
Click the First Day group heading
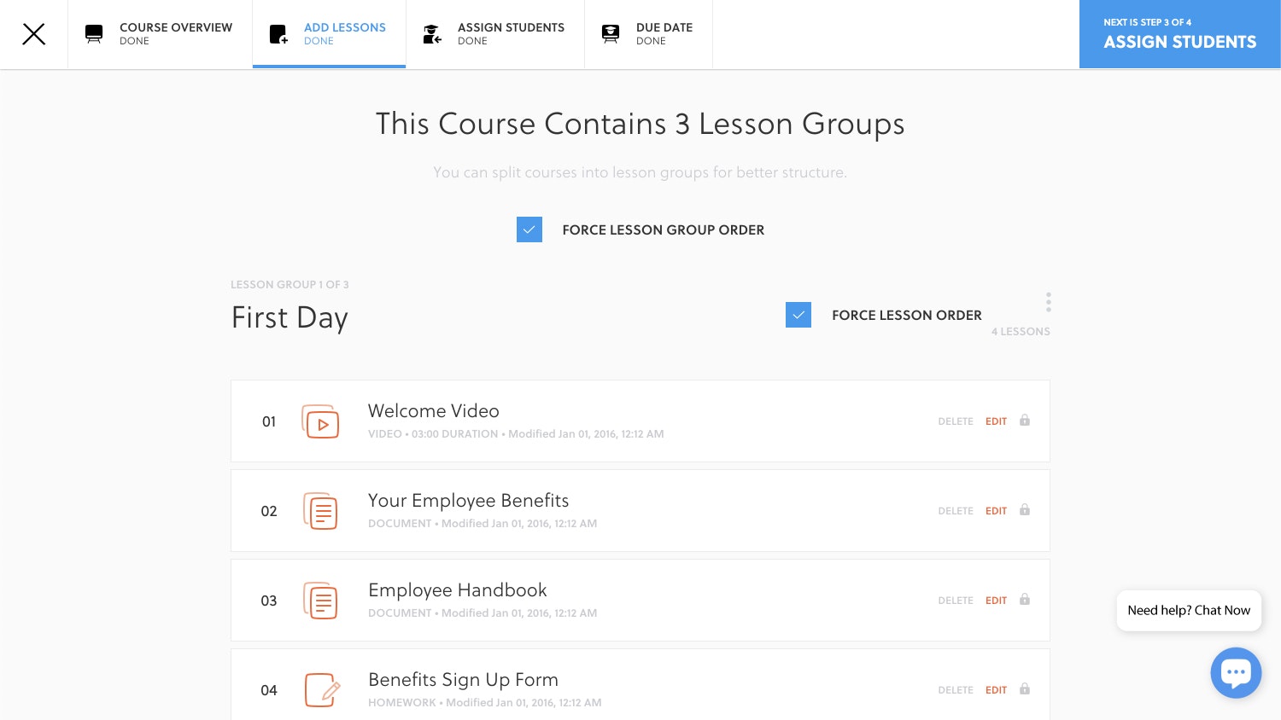point(290,318)
